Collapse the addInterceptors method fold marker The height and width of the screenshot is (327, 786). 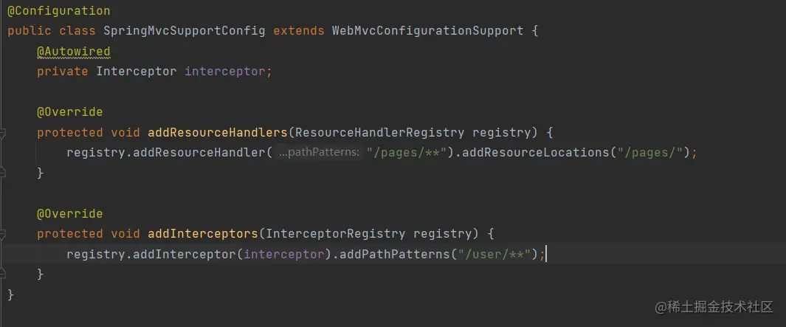(x=2, y=234)
